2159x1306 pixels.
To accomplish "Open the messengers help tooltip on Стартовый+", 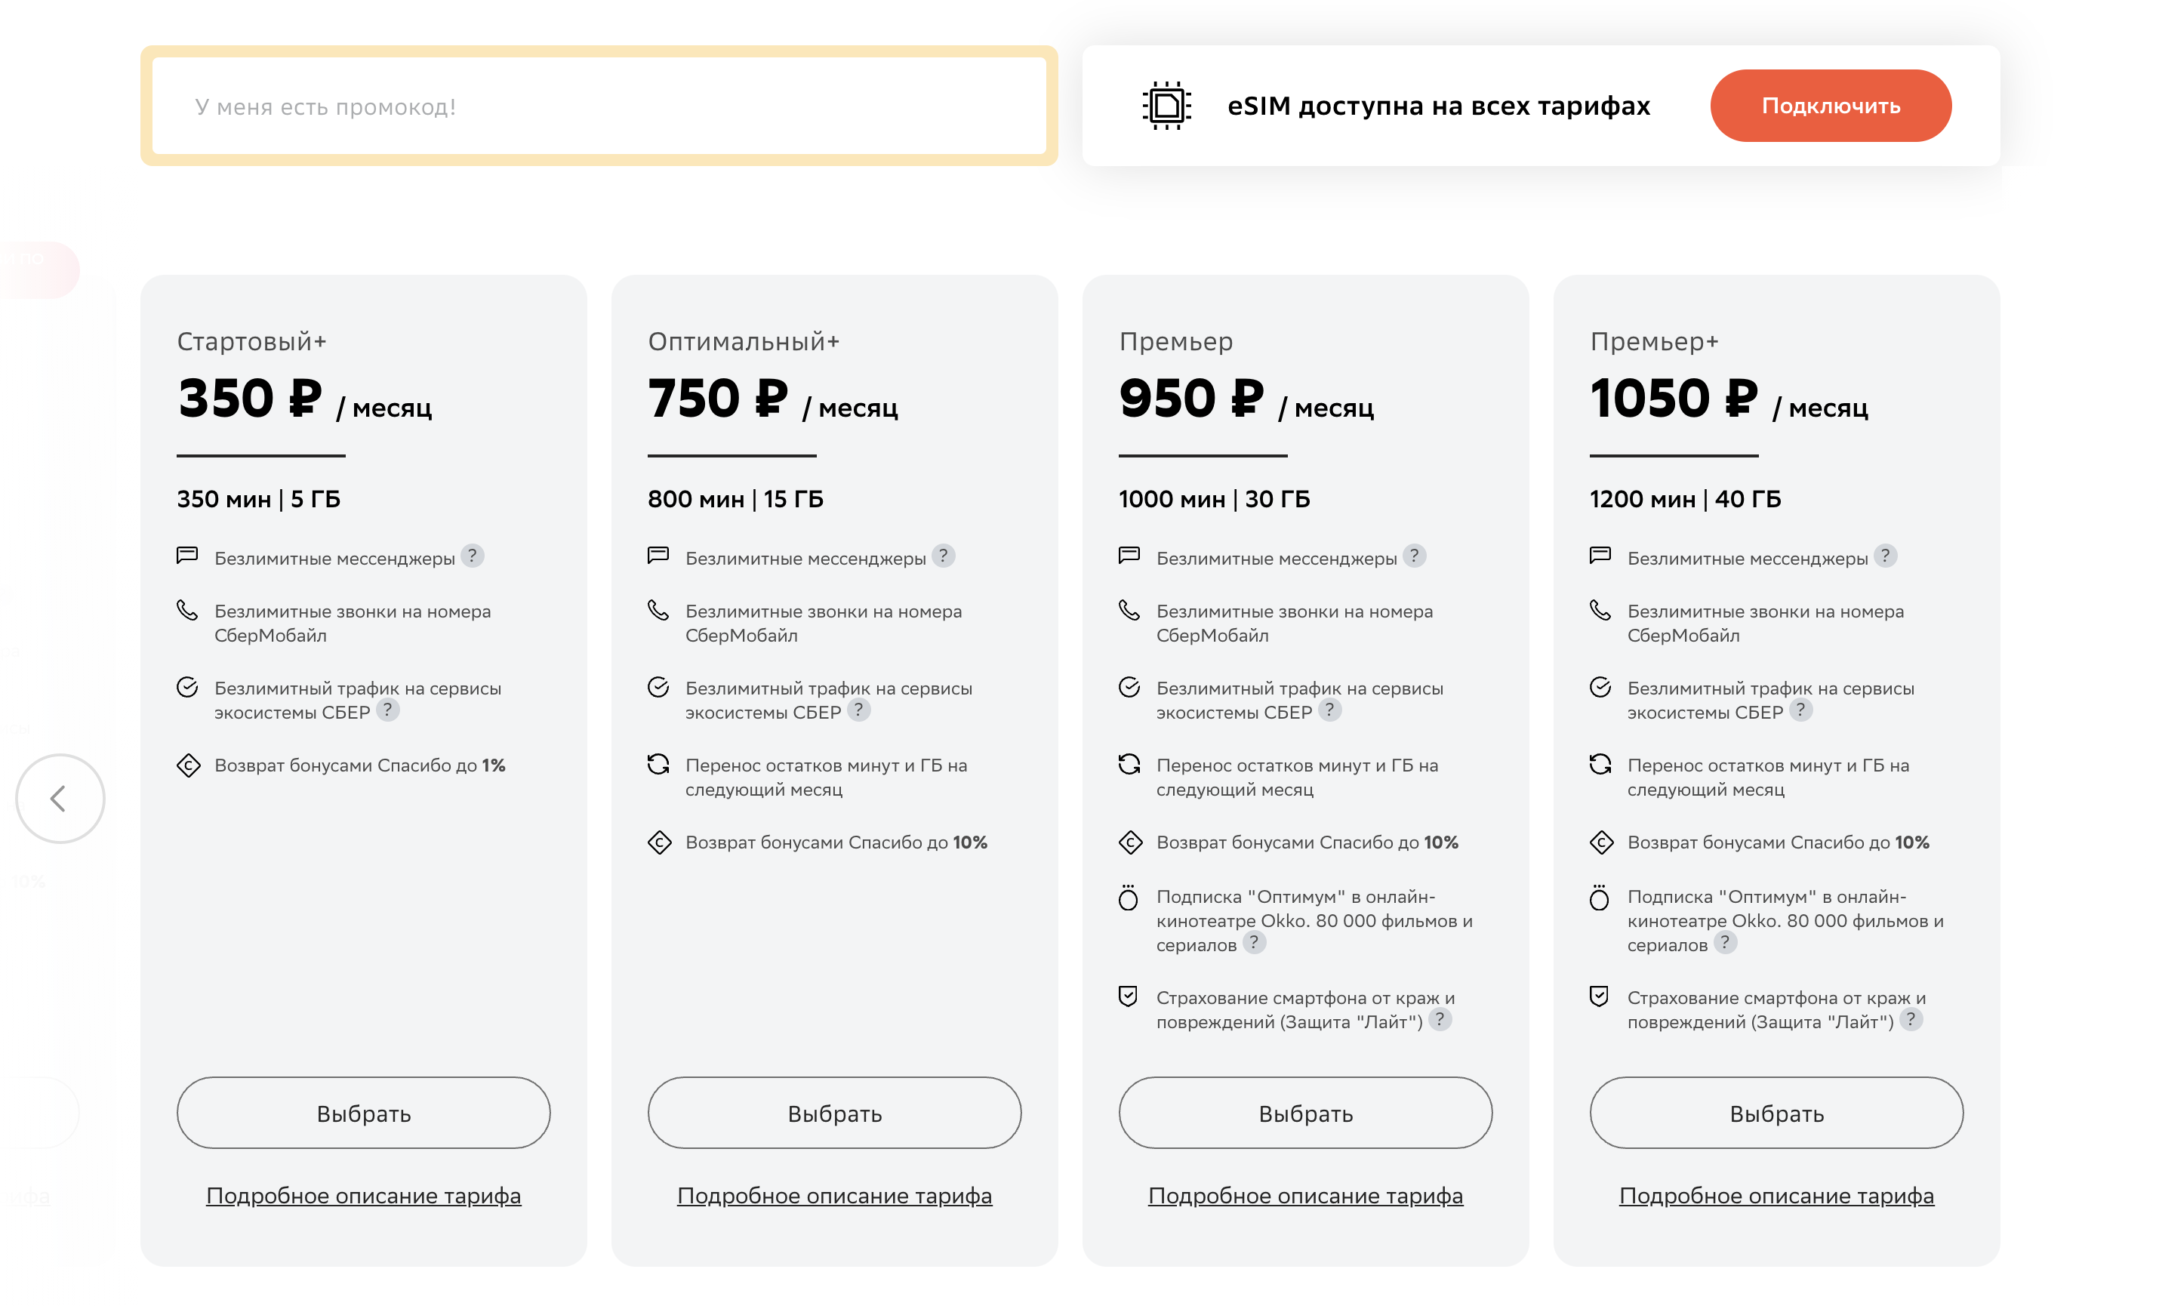I will pyautogui.click(x=473, y=555).
